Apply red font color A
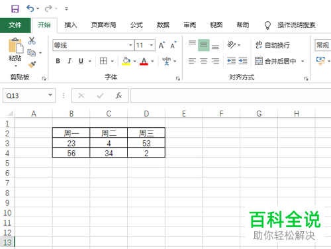331x249 pixels. click(x=144, y=61)
